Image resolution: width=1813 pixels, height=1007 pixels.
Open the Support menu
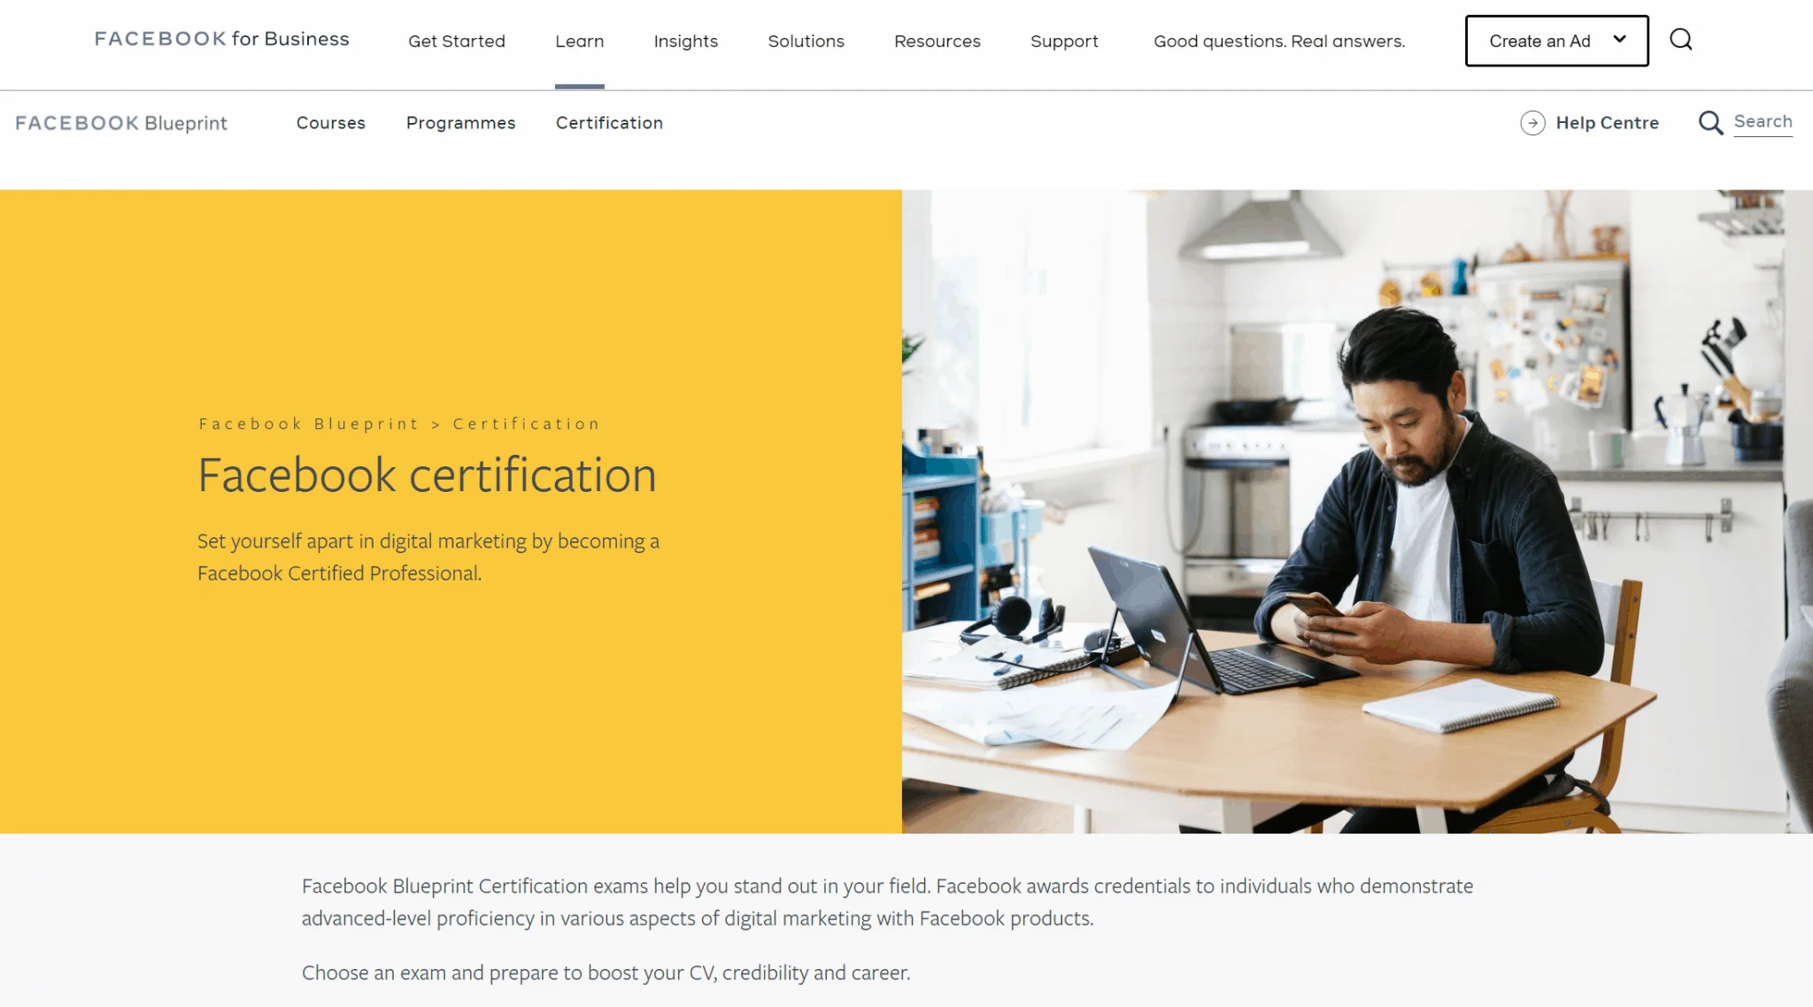tap(1063, 41)
